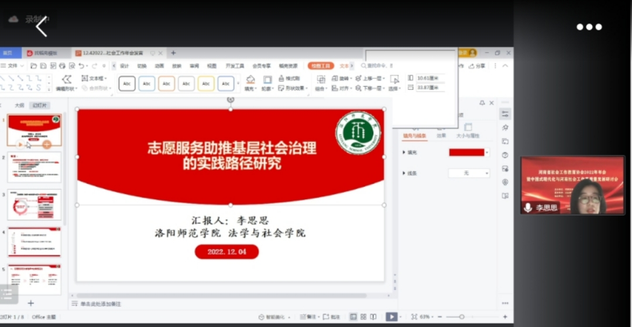Screen dimensions: 632x327
Task: Click the print preview icon
Action: point(72,65)
